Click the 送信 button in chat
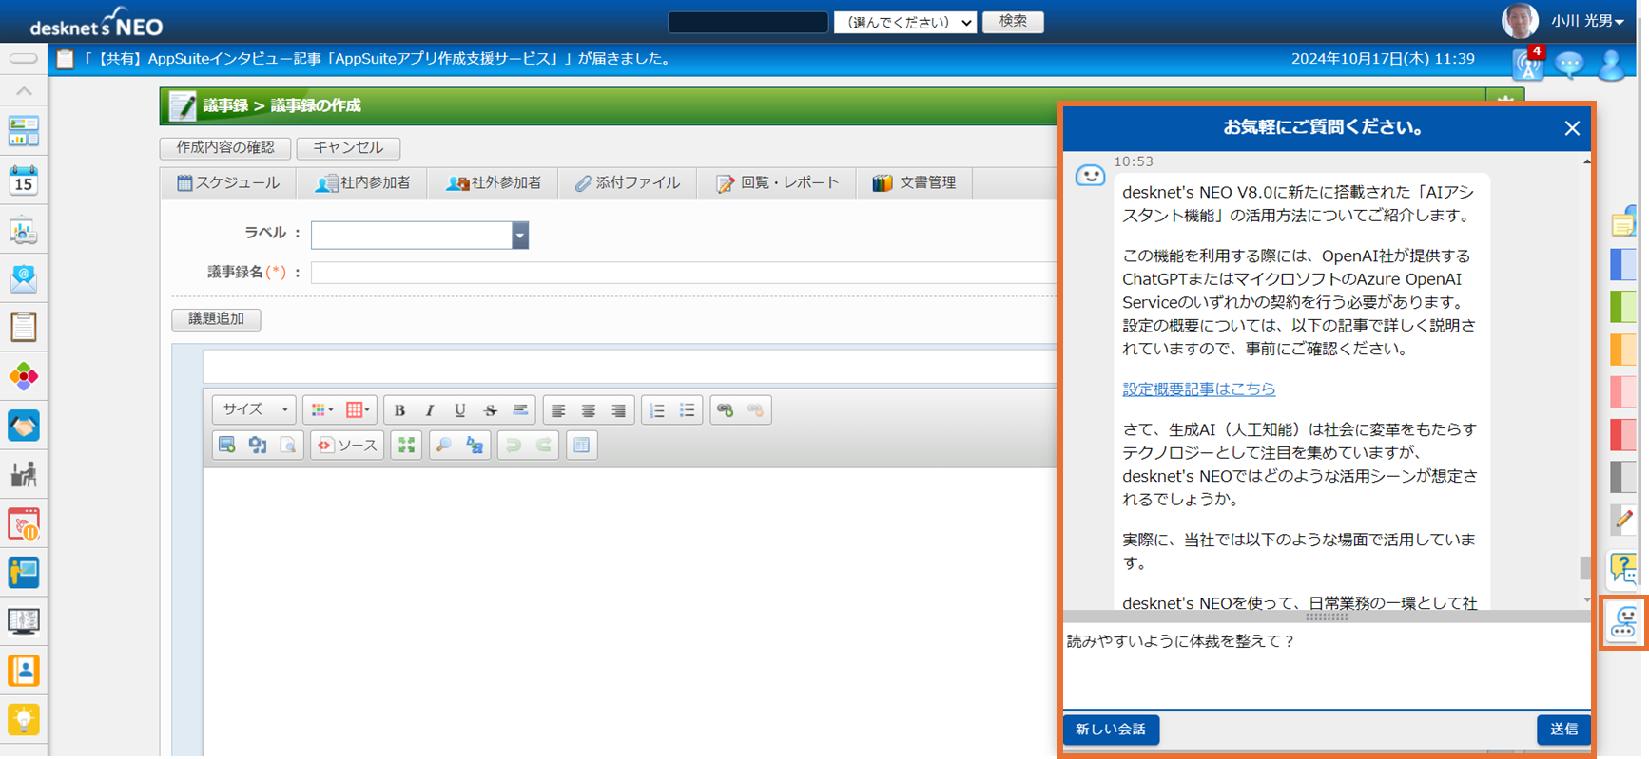The width and height of the screenshot is (1649, 759). coord(1563,729)
